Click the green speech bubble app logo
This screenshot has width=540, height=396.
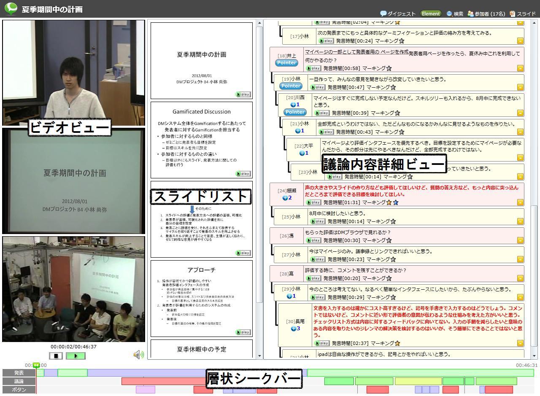[x=11, y=8]
